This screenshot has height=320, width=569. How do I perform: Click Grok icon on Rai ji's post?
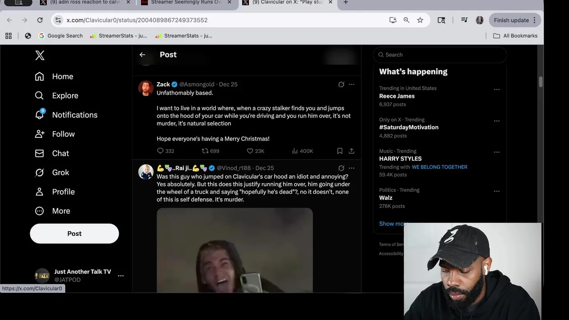coord(341,168)
